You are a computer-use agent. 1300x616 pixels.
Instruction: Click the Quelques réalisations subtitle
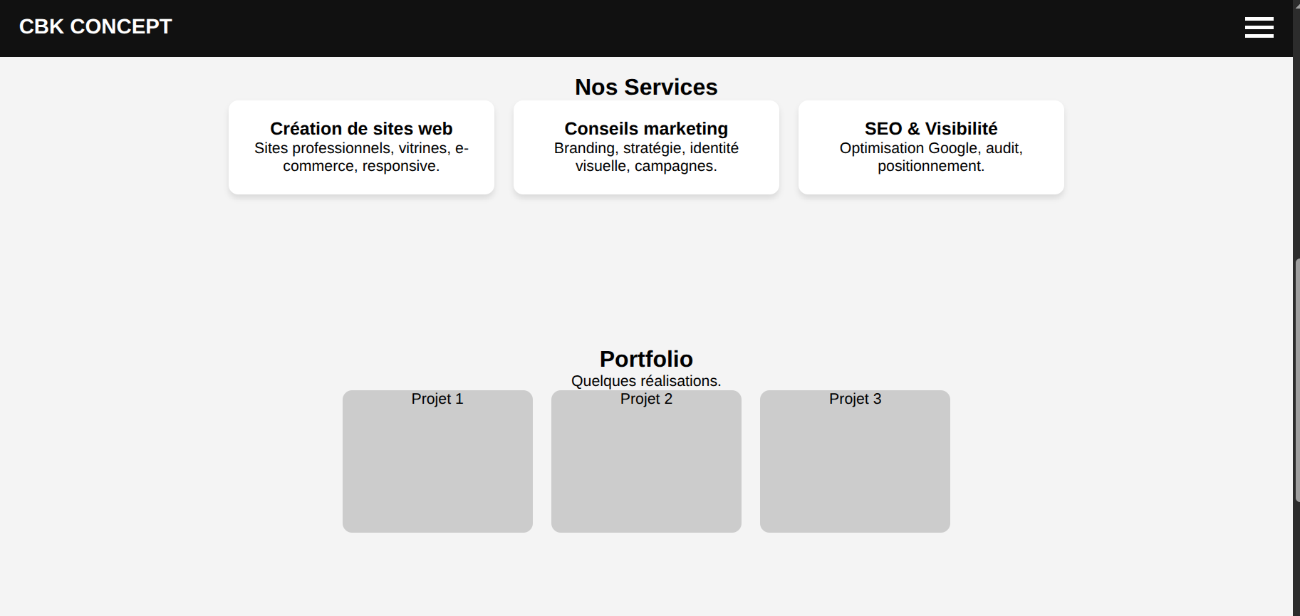click(646, 381)
